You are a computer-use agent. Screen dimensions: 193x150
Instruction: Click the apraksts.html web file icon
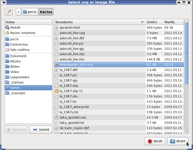click(56, 27)
